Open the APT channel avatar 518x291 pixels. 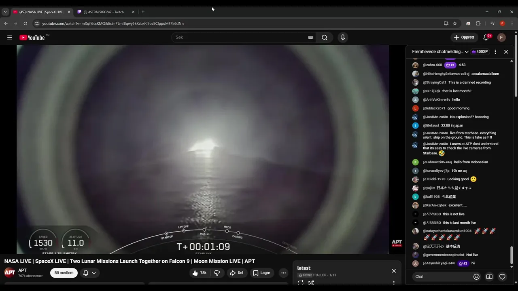click(x=10, y=272)
